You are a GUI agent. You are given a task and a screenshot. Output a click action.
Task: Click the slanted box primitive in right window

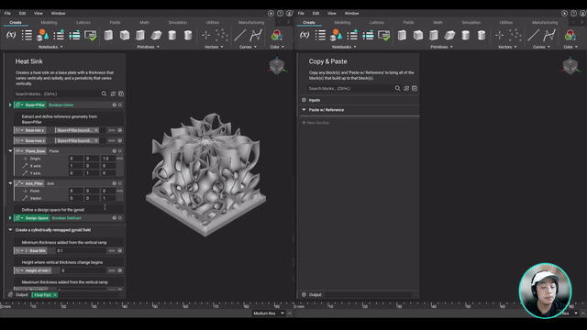coord(449,35)
